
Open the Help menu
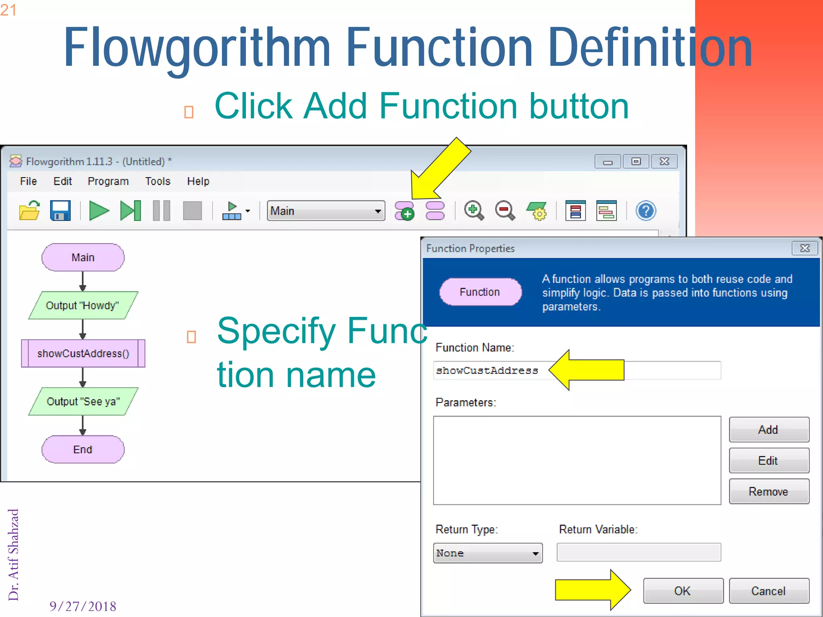[x=198, y=181]
